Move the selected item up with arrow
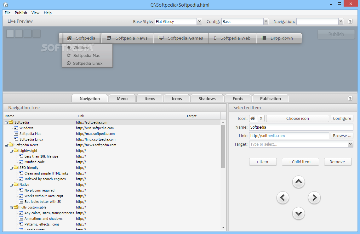 pyautogui.click(x=299, y=182)
